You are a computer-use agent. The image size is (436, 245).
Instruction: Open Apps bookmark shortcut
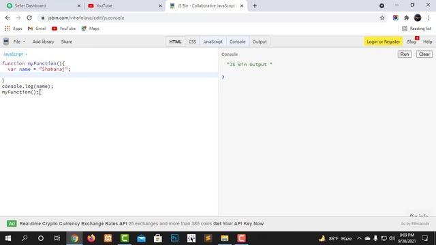pos(14,29)
